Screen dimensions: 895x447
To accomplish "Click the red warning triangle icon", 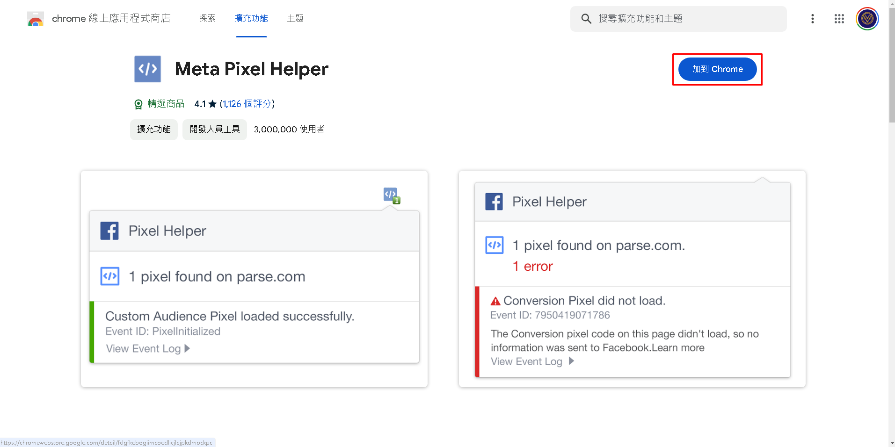I will [x=495, y=301].
